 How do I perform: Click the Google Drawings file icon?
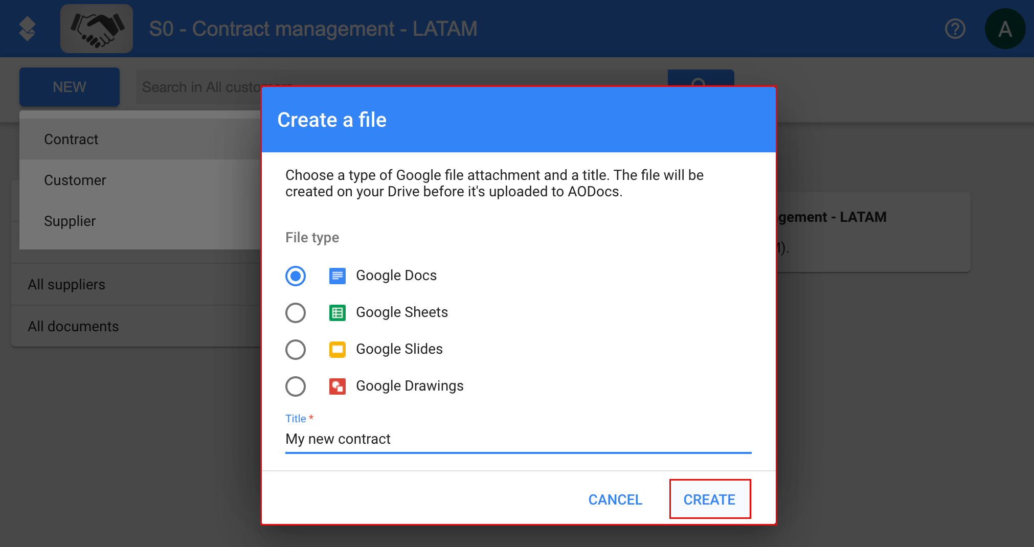[338, 386]
